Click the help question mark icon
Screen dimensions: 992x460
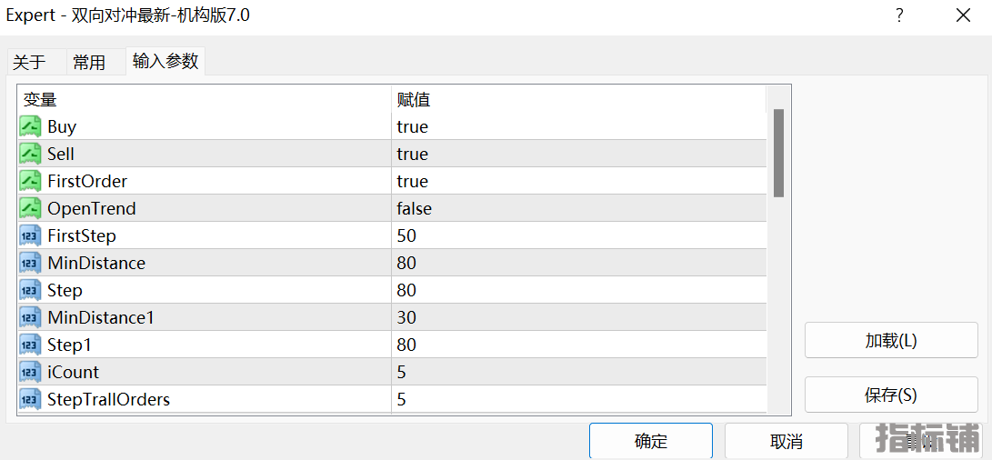tap(899, 15)
